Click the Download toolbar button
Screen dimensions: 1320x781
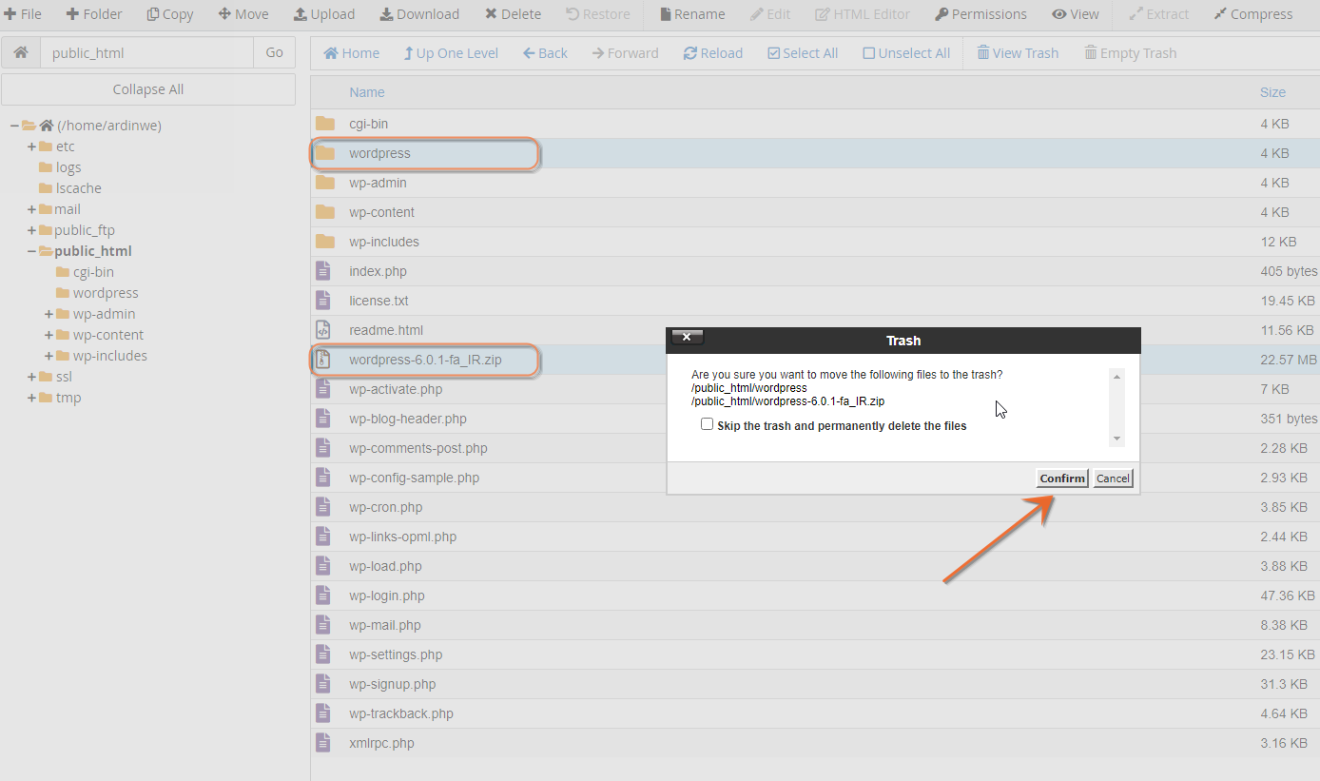coord(418,14)
